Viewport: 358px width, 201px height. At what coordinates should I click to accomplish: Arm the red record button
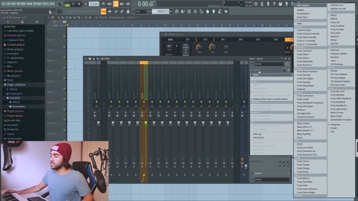86,4
